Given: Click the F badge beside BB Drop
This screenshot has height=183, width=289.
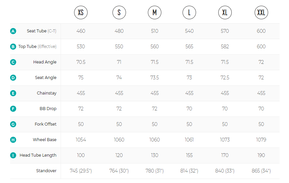Looking at the screenshot, I should click(13, 109).
